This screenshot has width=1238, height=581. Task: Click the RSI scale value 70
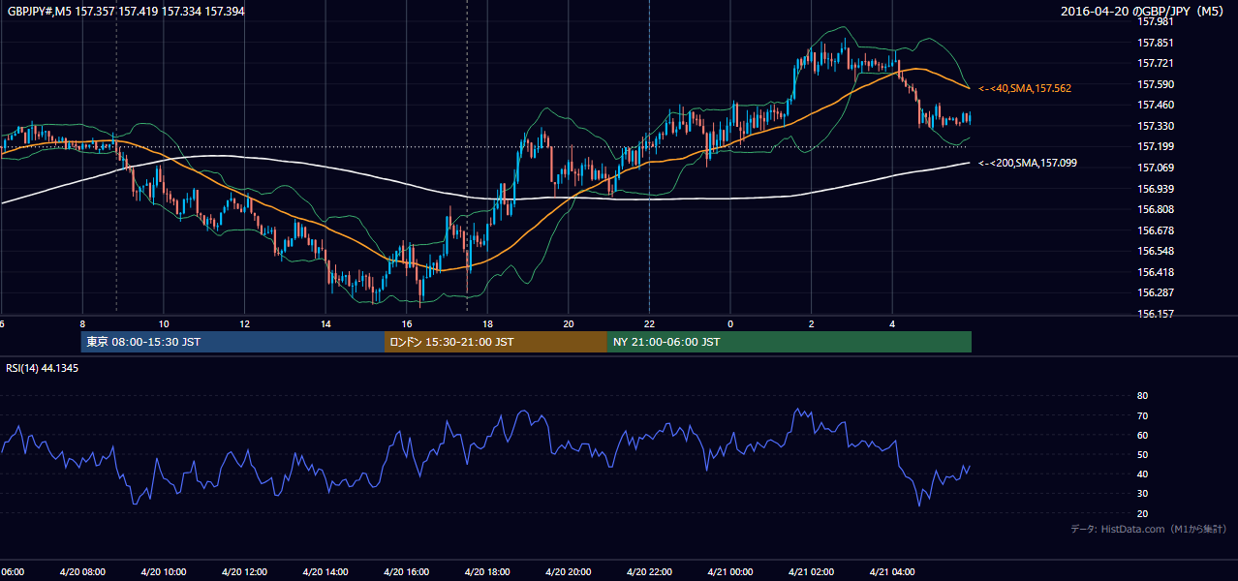(x=1142, y=415)
